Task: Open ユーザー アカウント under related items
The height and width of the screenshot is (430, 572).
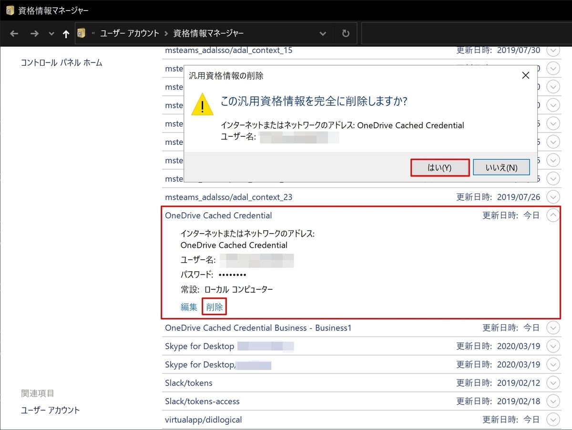Action: 50,410
